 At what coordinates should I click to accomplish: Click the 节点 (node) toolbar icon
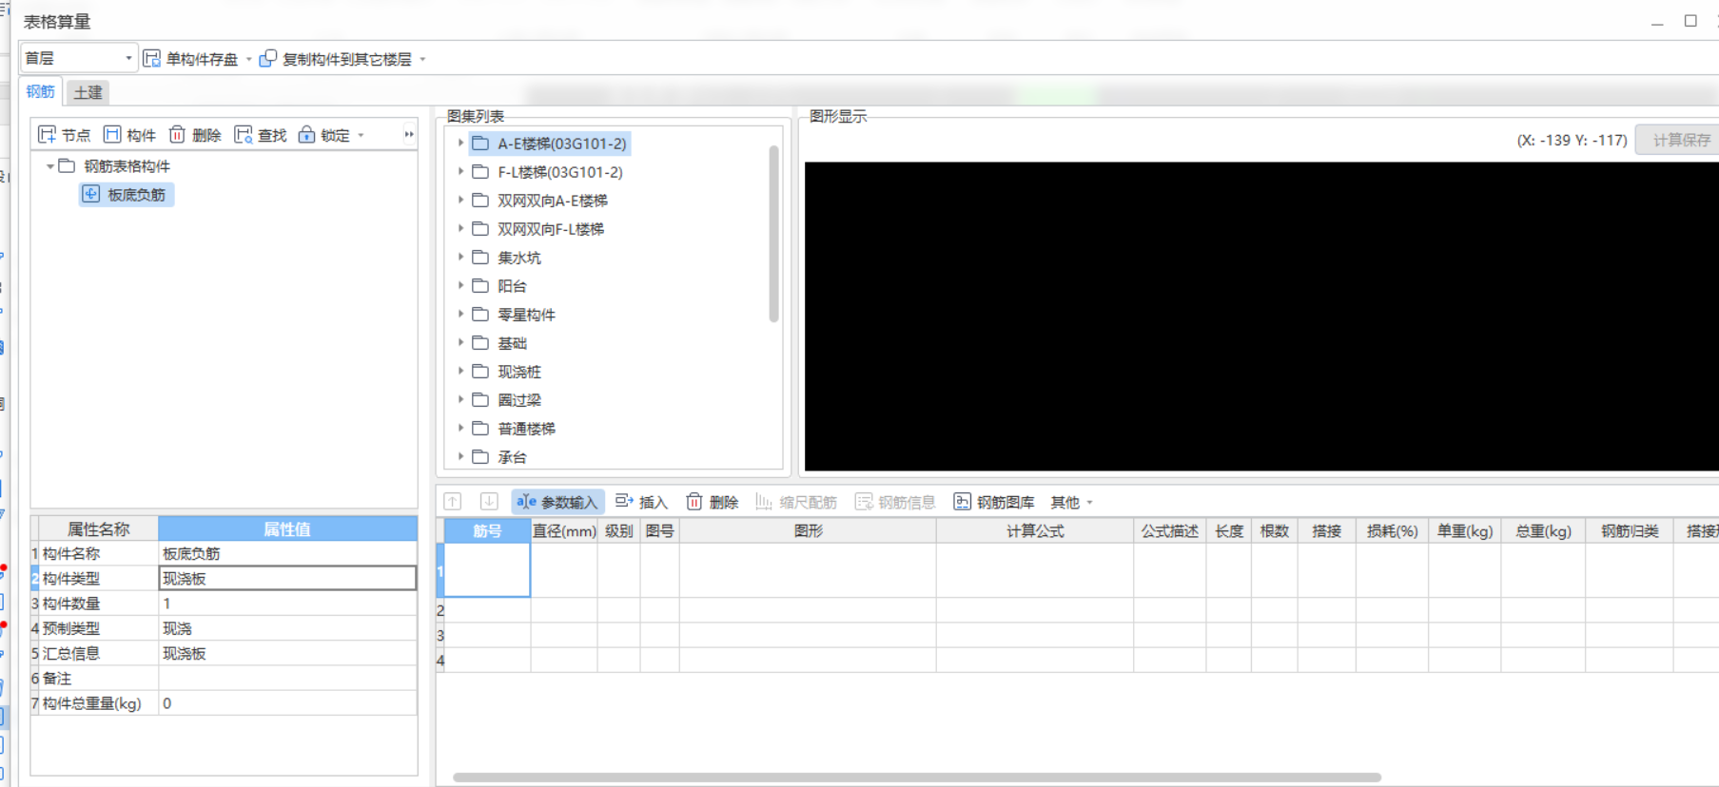(47, 135)
